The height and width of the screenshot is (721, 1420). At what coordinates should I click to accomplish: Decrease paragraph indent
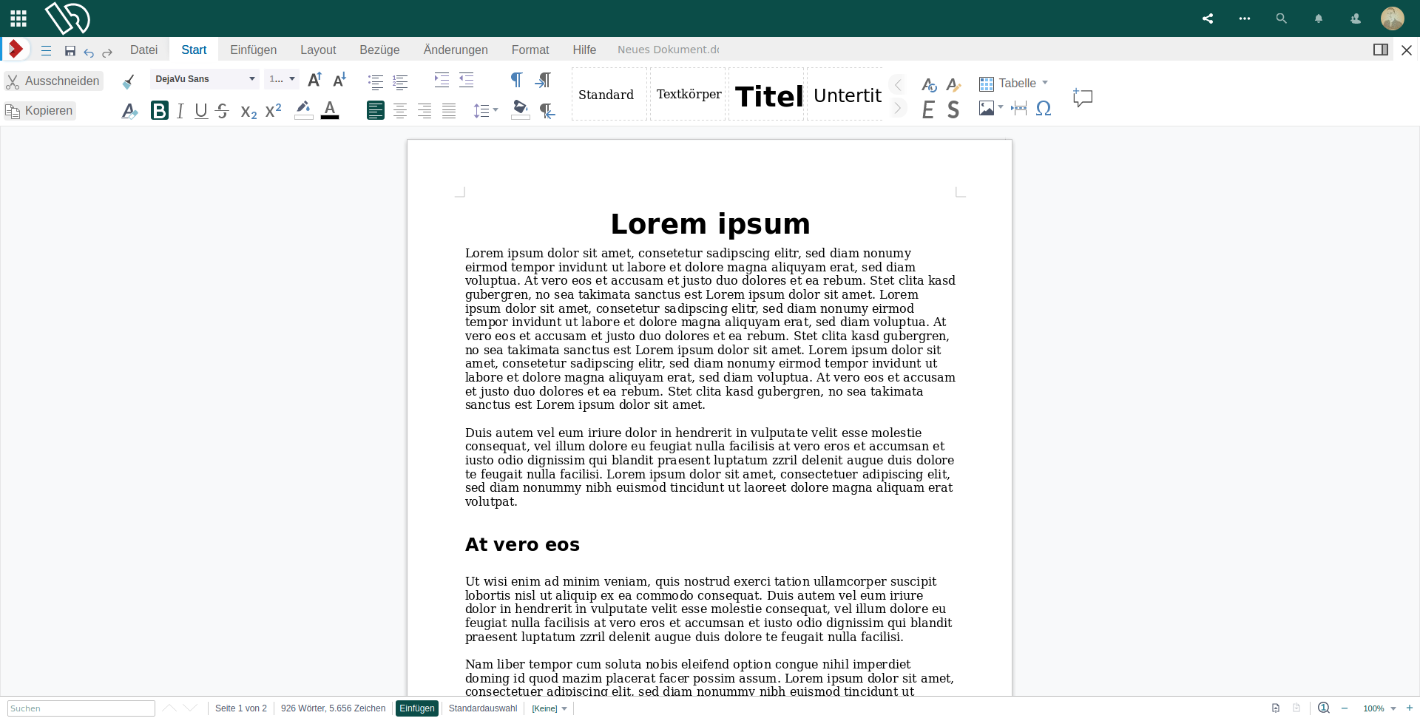[x=466, y=80]
